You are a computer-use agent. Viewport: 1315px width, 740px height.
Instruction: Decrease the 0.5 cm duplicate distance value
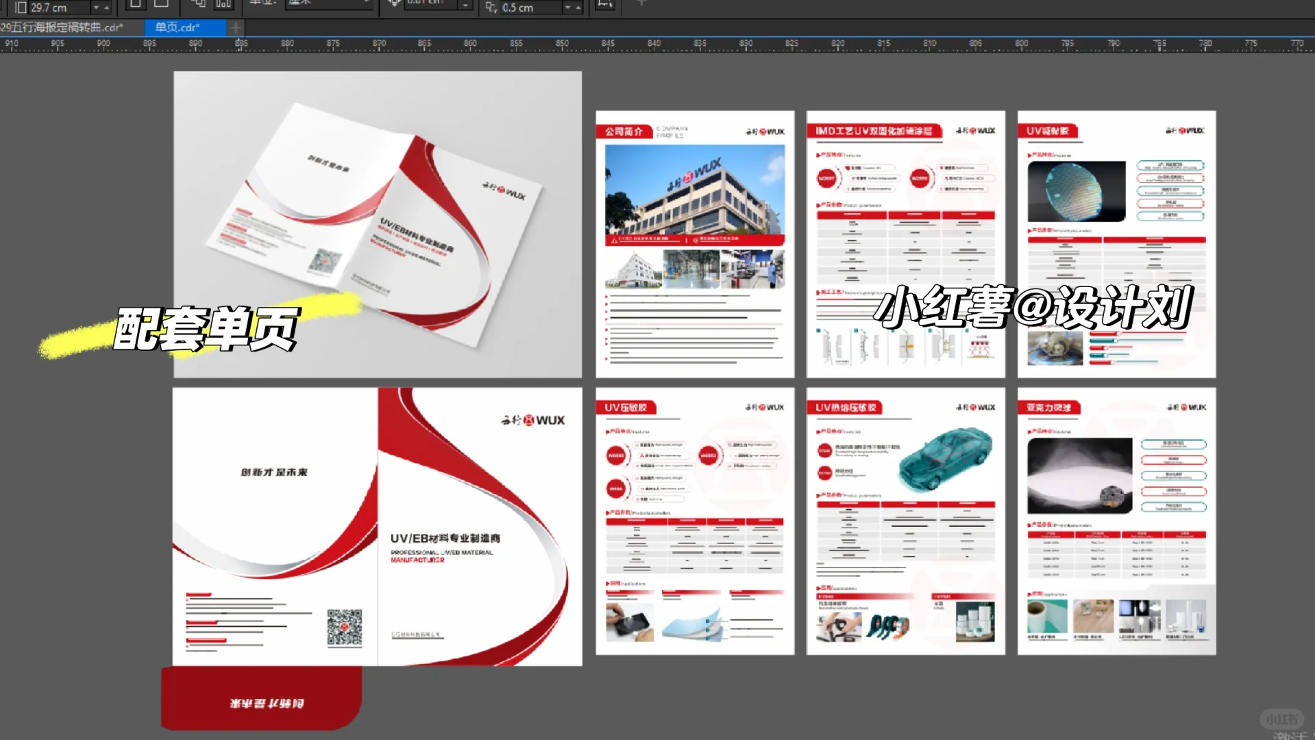click(x=567, y=8)
